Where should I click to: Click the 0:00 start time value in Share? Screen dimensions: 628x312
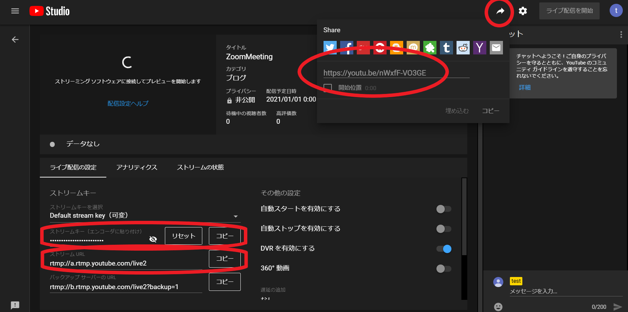371,88
